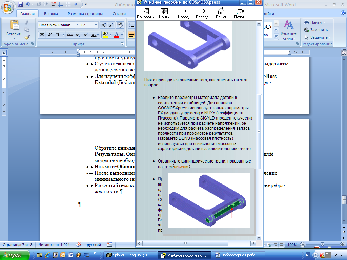
Task: Copy selection with the copy icon
Action: coord(27,30)
